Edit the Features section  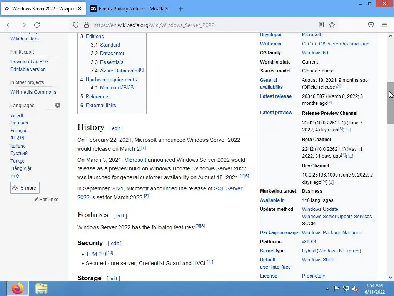[120, 216]
